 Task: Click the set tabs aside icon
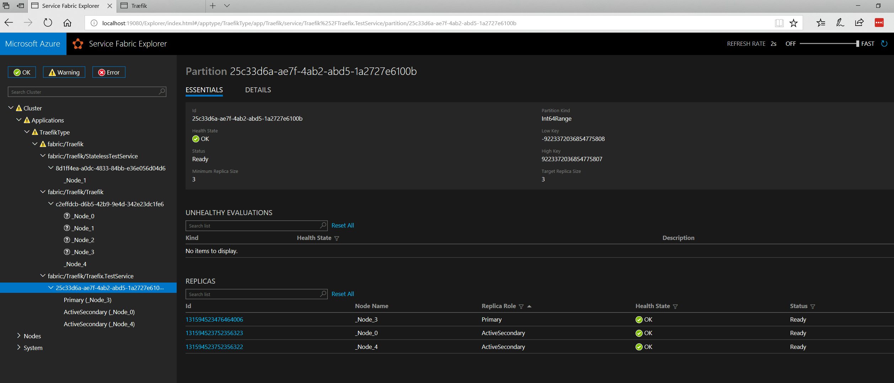[20, 6]
